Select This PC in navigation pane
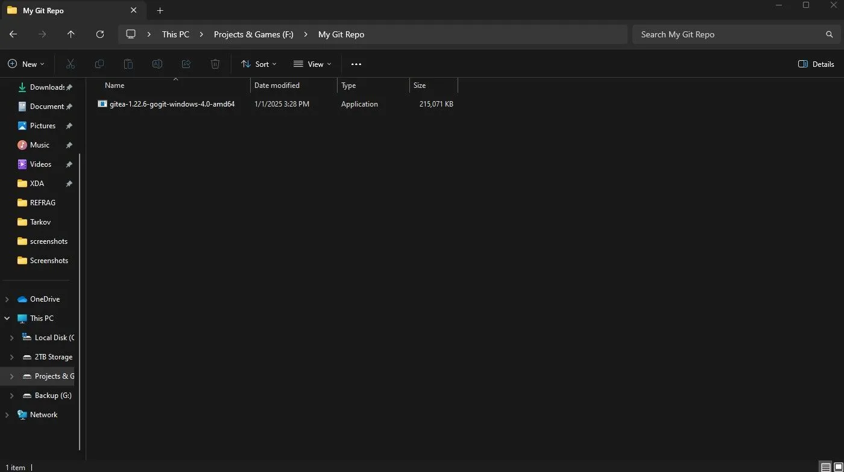 pos(42,318)
